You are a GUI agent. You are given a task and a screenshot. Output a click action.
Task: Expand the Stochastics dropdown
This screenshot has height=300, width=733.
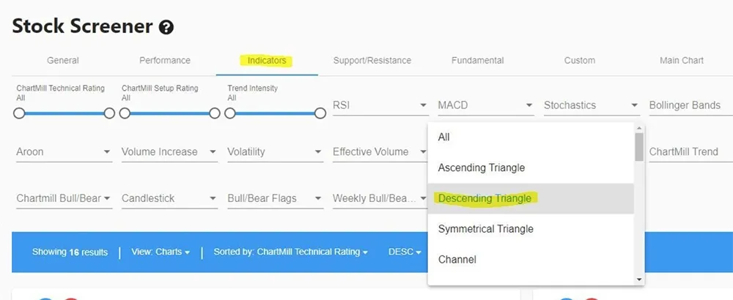(x=591, y=105)
